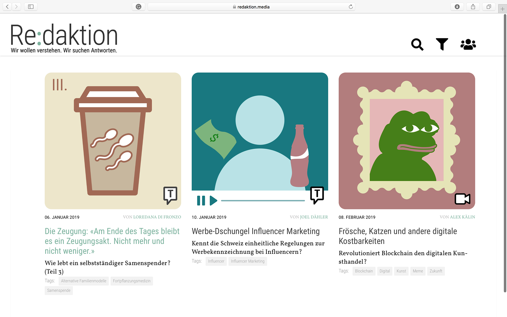The width and height of the screenshot is (507, 317).
Task: Open the search magnifier icon
Action: point(417,44)
